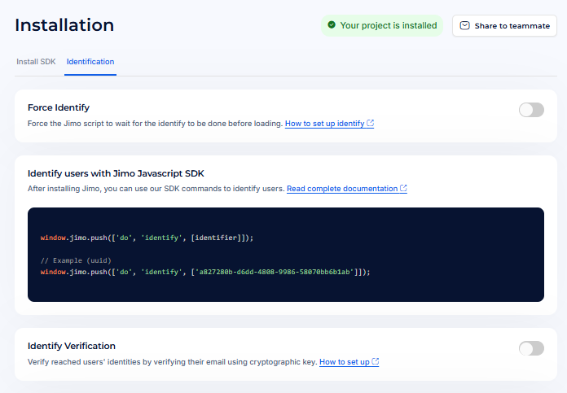567x393 pixels.
Task: Open the Read complete documentation link
Action: (342, 189)
